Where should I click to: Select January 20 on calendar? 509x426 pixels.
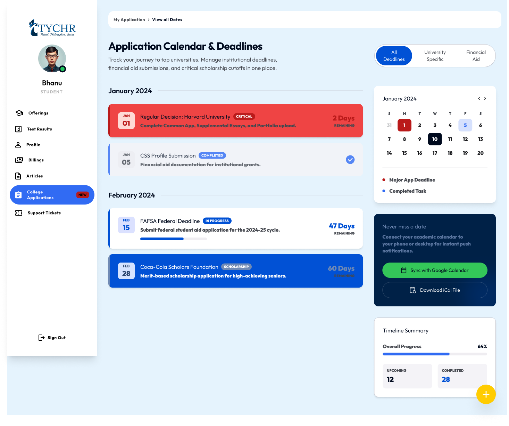[481, 153]
